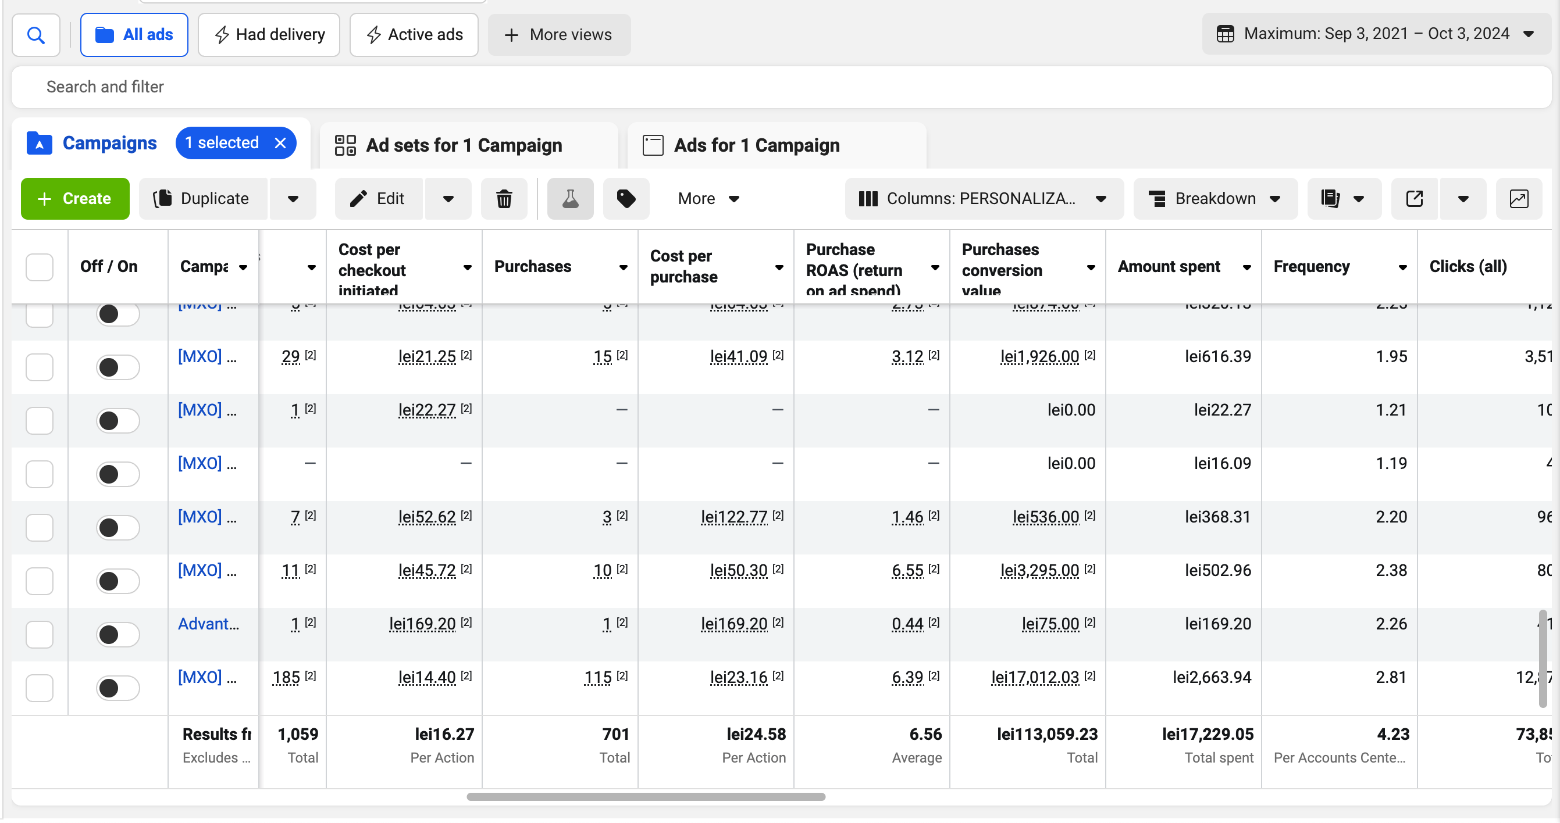This screenshot has height=823, width=1560.
Task: Expand the Edit options arrow
Action: point(448,199)
